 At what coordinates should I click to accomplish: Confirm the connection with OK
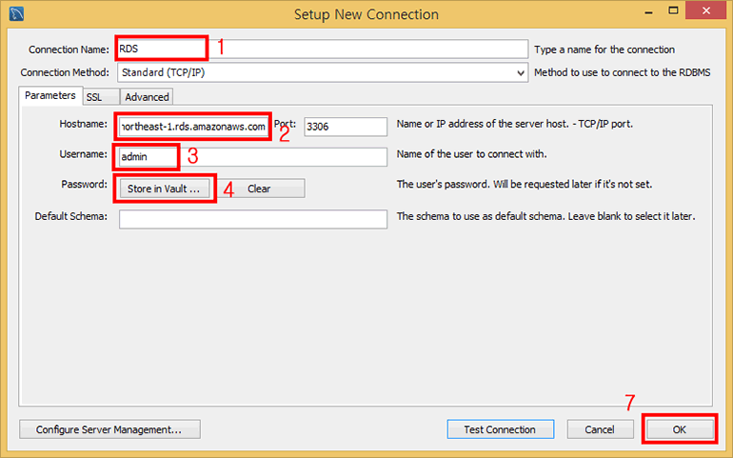point(679,429)
